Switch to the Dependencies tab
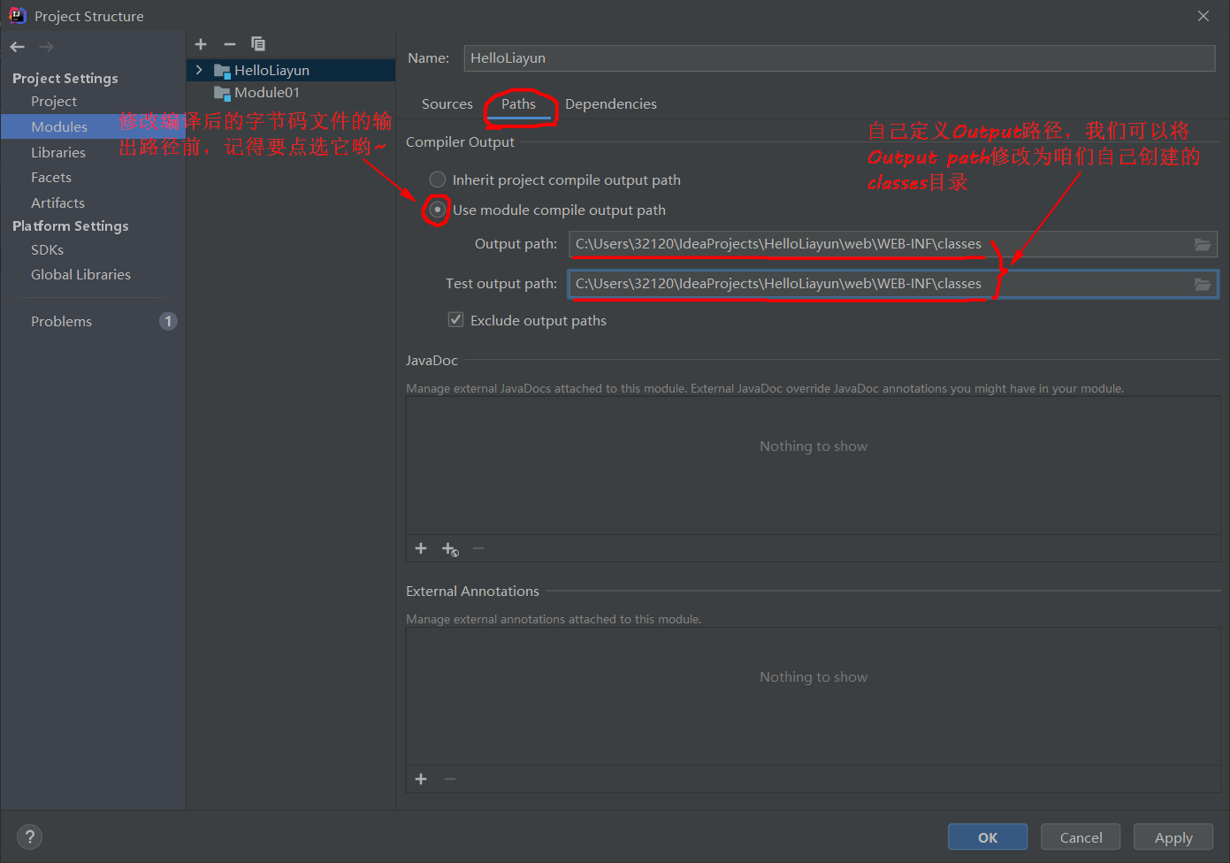This screenshot has width=1230, height=863. tap(611, 104)
